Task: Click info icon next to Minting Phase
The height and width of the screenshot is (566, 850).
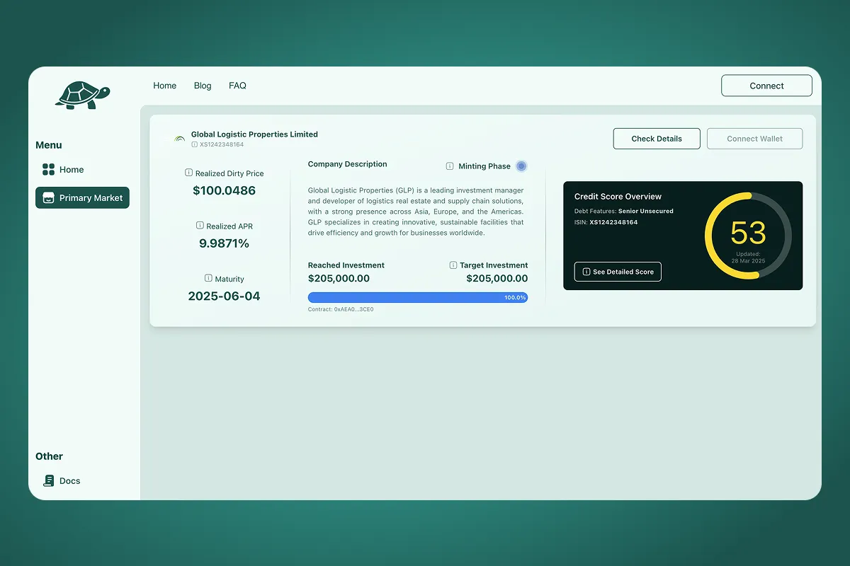Action: [x=450, y=166]
